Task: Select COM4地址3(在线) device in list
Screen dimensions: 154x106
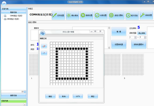Action: pos(14,19)
